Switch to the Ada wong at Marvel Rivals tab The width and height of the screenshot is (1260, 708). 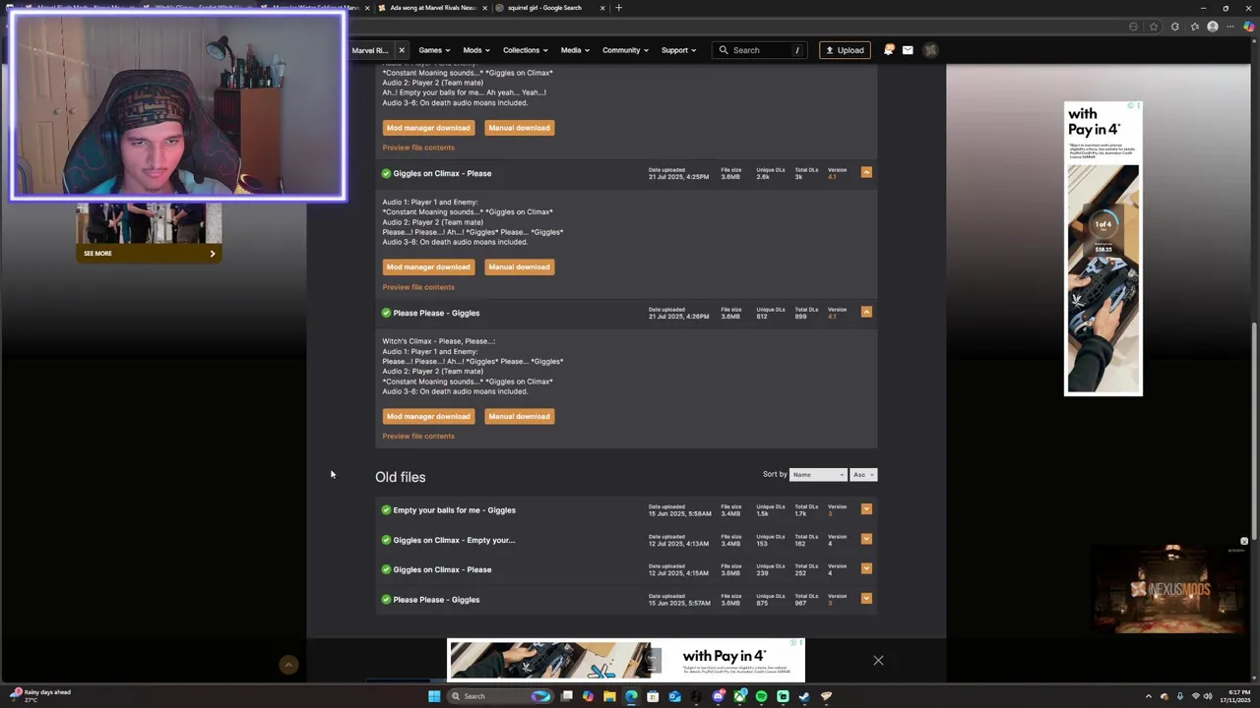pyautogui.click(x=431, y=8)
